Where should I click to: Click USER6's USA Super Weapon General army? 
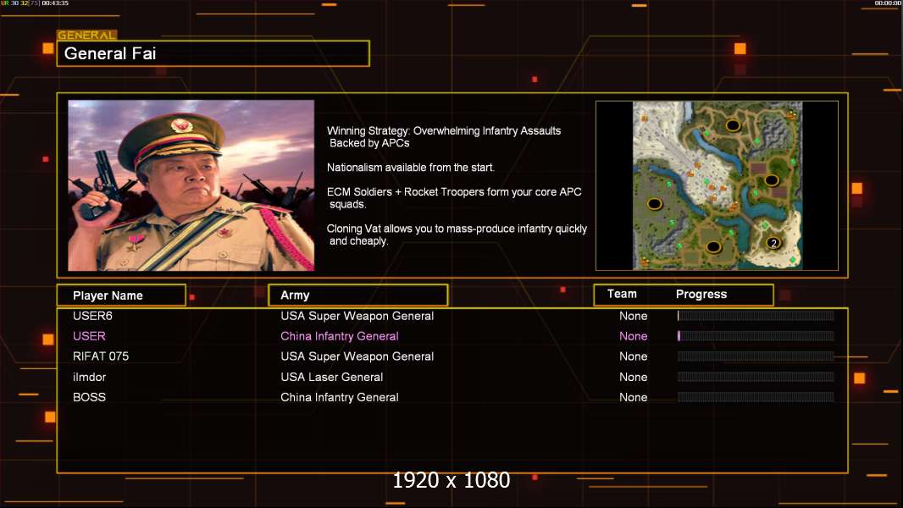[x=357, y=316]
